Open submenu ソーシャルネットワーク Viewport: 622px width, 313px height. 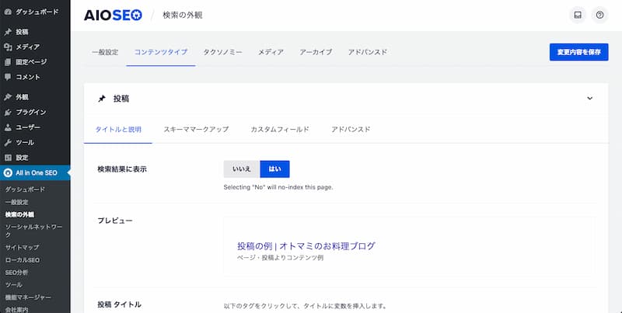pyautogui.click(x=33, y=231)
